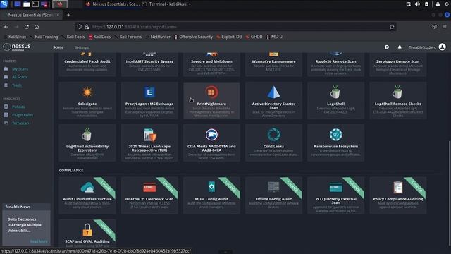Select Log4Shell Vulnerability Ecosystem template
This screenshot has height=254, width=451.
(87, 143)
